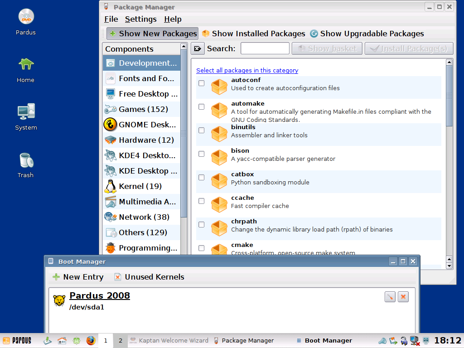Show Installed Packages view
Image resolution: width=464 pixels, height=348 pixels.
click(253, 34)
